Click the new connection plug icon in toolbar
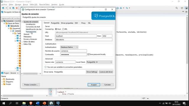Viewport: 189px width, 106px height. [3, 8]
